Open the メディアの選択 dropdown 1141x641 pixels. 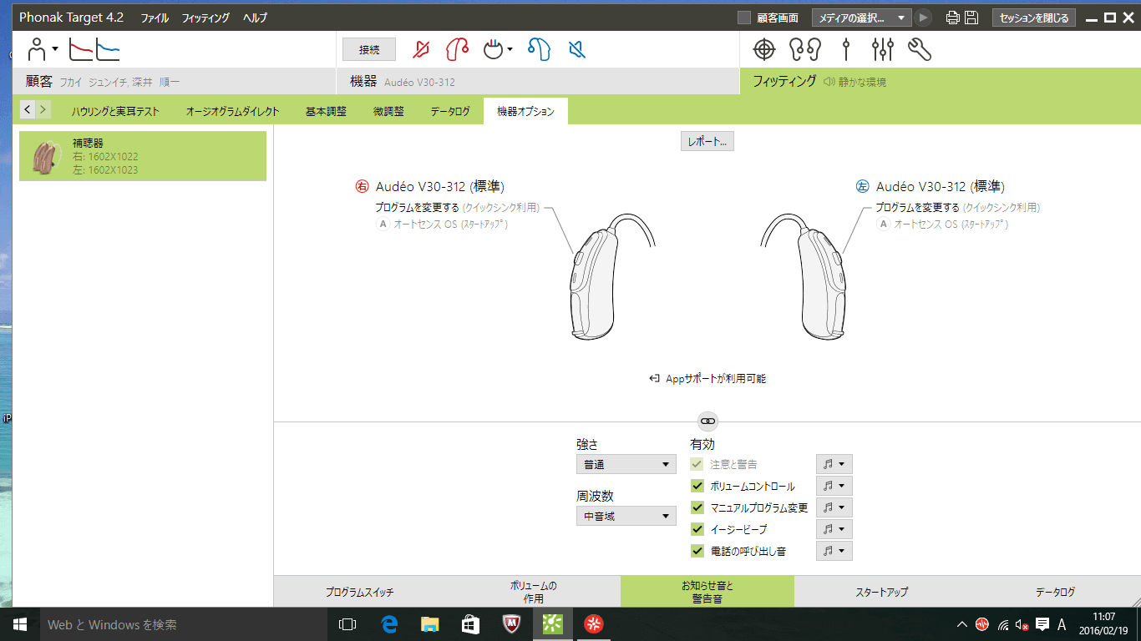pyautogui.click(x=861, y=18)
